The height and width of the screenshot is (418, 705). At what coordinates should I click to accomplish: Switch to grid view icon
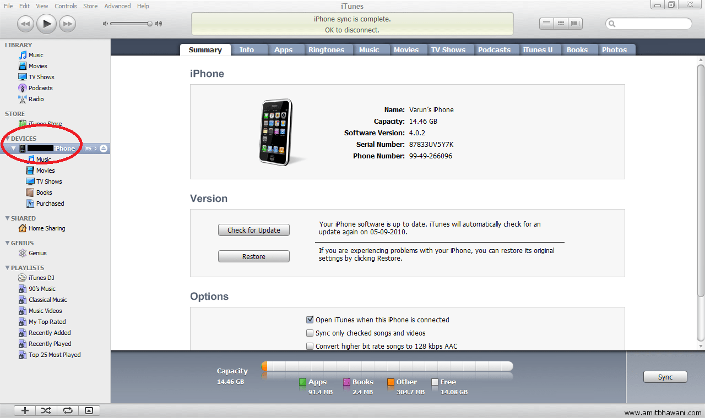[x=561, y=24]
